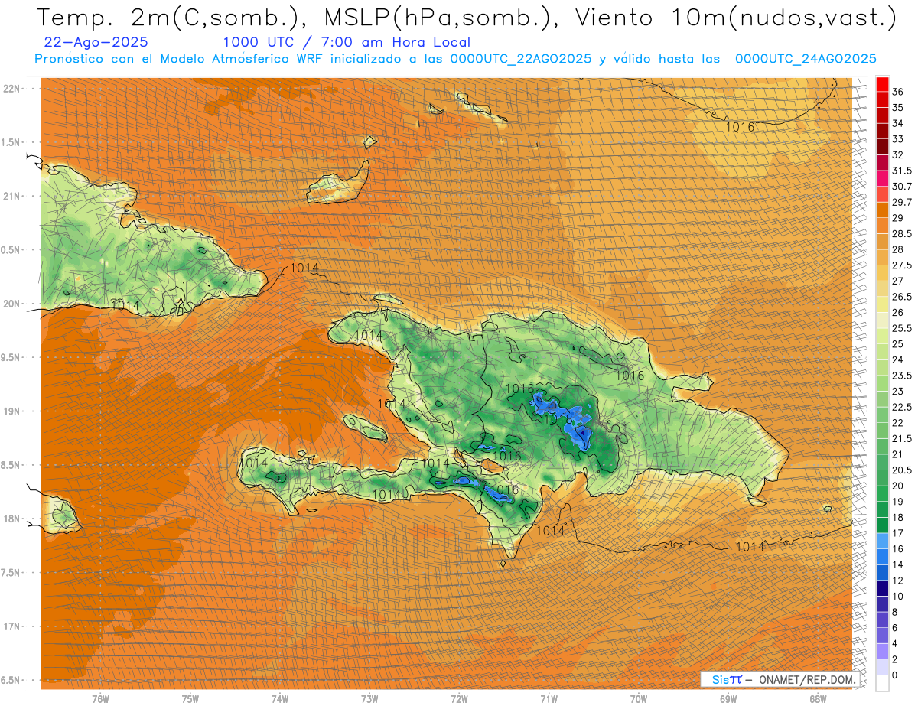Click the valid-until time "0000UTC_24AGO2025"

(x=806, y=58)
